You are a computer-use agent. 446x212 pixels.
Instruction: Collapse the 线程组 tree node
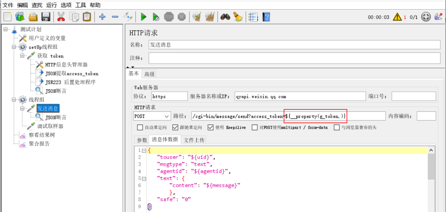(x=14, y=100)
